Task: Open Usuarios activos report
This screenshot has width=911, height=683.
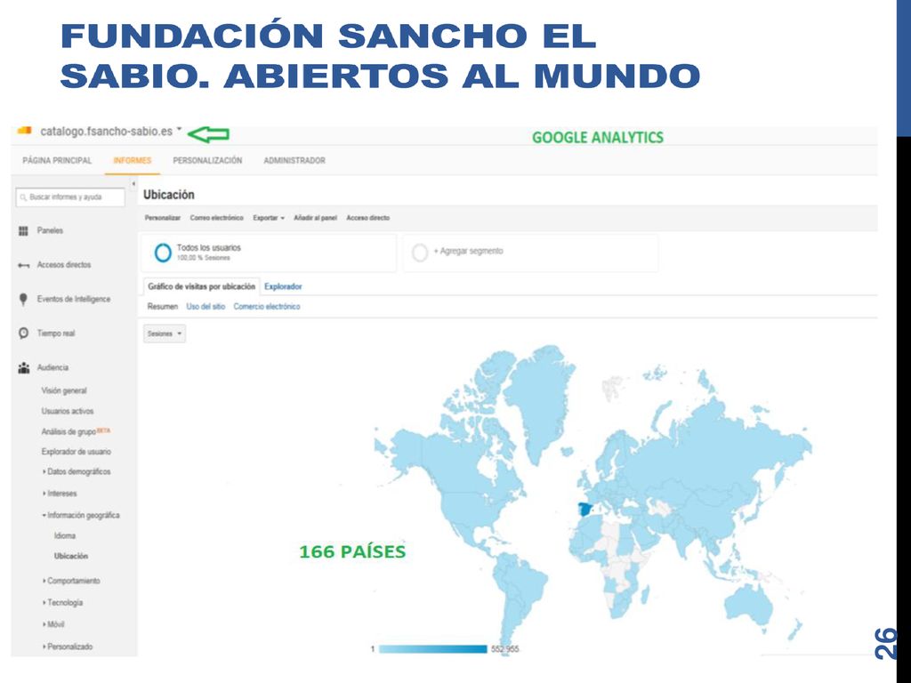Action: pos(68,411)
